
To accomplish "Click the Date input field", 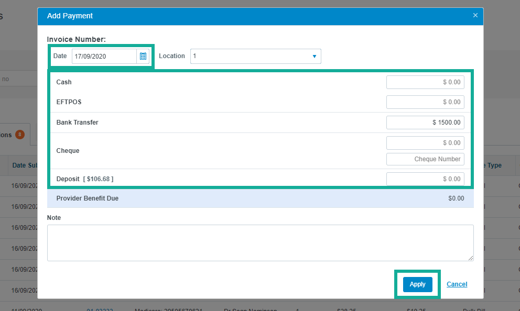I will pyautogui.click(x=104, y=57).
